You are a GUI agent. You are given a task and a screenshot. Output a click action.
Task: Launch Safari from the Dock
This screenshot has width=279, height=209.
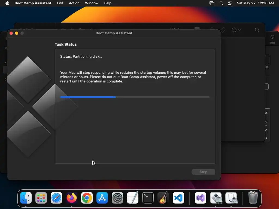tap(56, 198)
